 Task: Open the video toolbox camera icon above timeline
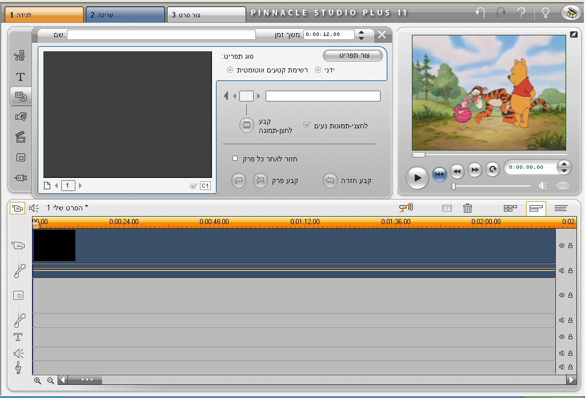(17, 208)
